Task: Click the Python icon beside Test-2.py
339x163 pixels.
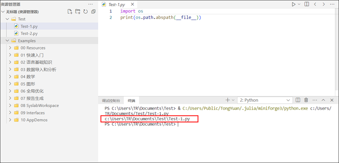Action: pyautogui.click(x=16, y=33)
